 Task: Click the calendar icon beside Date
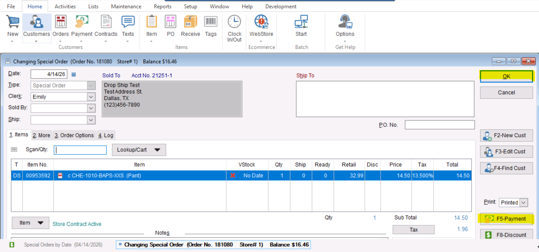74,75
